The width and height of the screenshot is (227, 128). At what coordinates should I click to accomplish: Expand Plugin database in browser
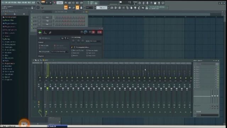pyautogui.click(x=10, y=23)
